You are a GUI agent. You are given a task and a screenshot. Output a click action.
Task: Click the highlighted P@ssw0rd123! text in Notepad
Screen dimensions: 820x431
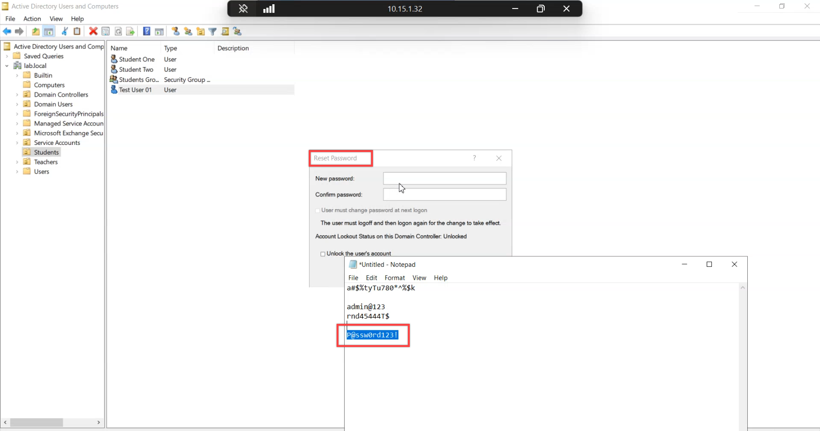[x=372, y=335]
